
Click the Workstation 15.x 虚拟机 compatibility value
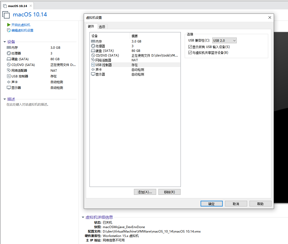click(x=121, y=236)
